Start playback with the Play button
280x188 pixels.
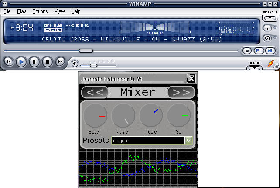(21, 62)
